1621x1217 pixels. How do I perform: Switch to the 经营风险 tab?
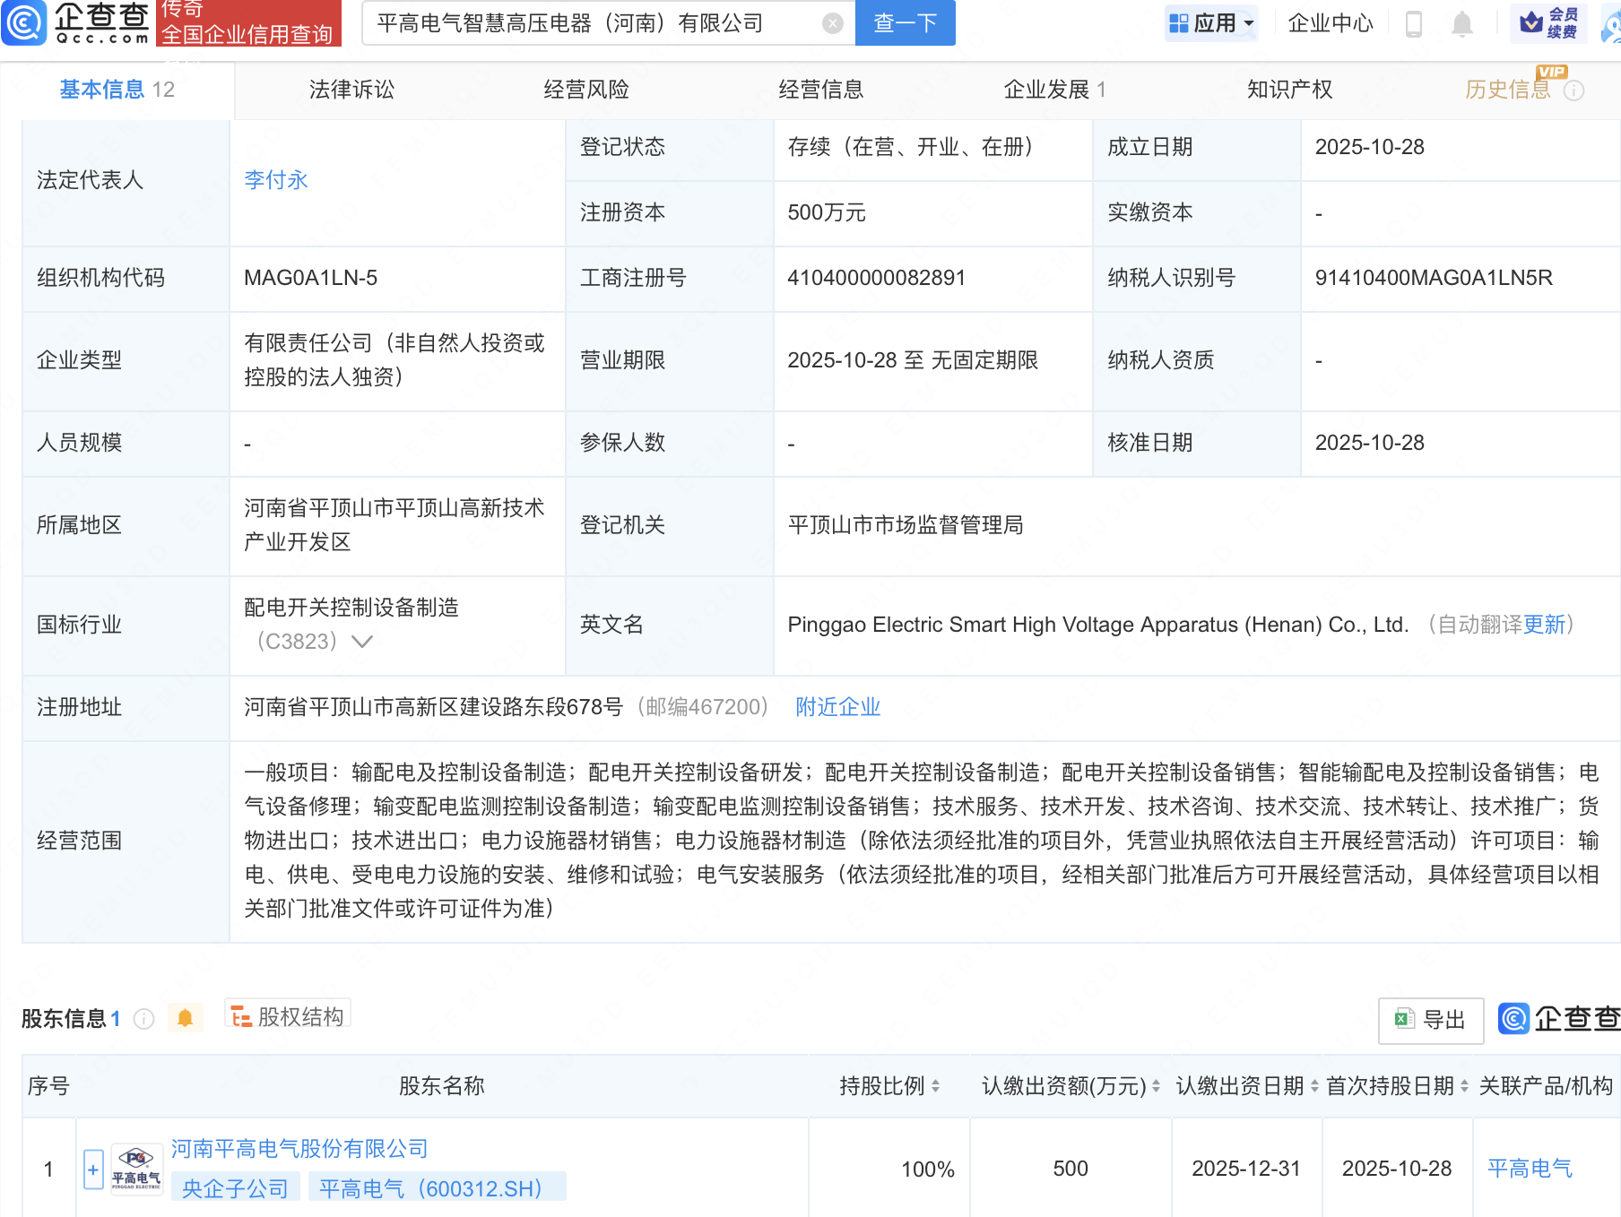[x=586, y=90]
